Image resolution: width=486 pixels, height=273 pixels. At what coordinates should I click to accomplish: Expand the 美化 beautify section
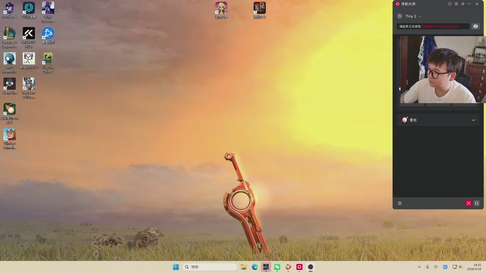click(473, 120)
